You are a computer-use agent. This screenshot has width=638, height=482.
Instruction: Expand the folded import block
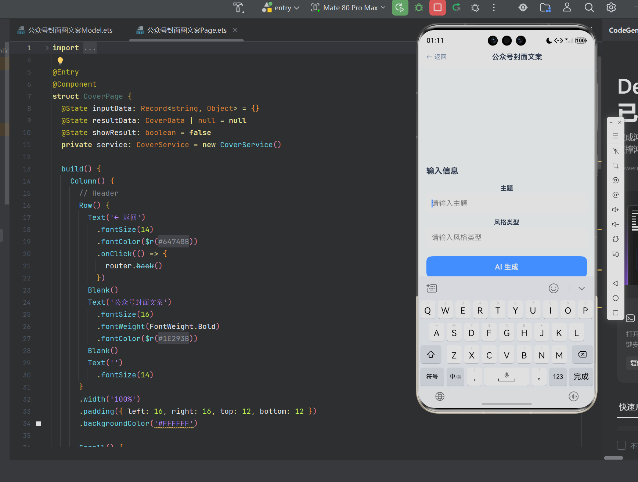(x=47, y=48)
